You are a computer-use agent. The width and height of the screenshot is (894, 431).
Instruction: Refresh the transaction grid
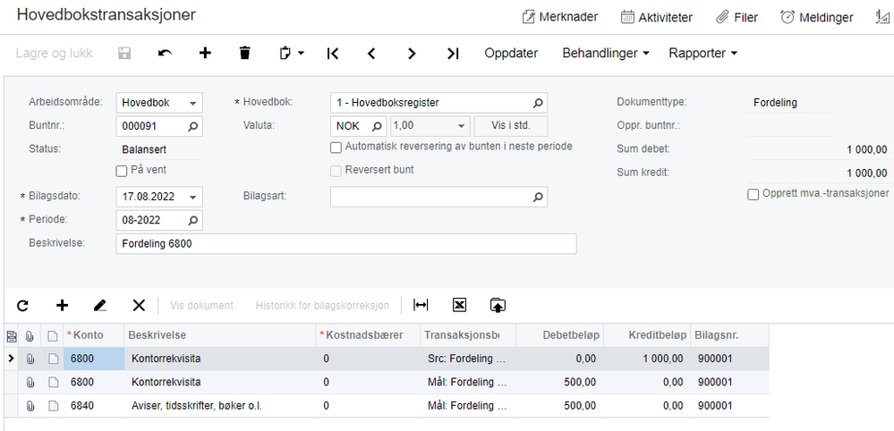pos(22,306)
